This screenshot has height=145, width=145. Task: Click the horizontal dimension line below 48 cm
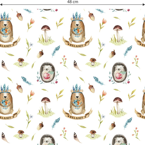pyautogui.click(x=72, y=5)
